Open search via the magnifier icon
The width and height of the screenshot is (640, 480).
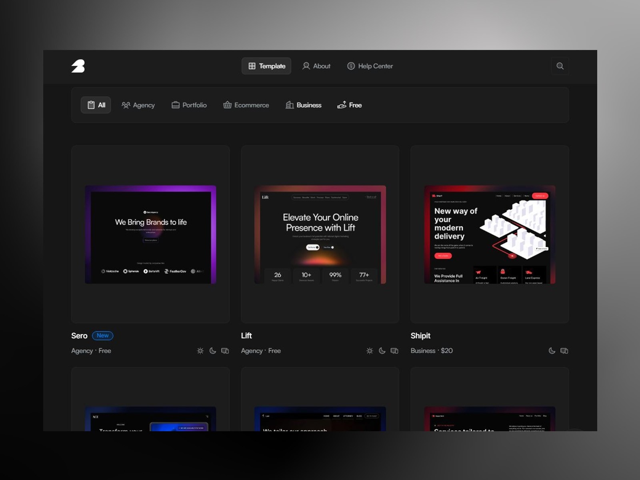tap(560, 66)
